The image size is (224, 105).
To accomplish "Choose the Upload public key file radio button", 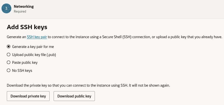I will point(9,55).
